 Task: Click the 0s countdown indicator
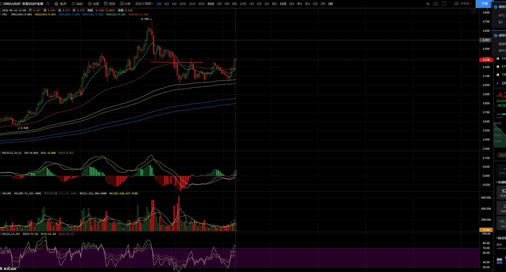(x=428, y=4)
